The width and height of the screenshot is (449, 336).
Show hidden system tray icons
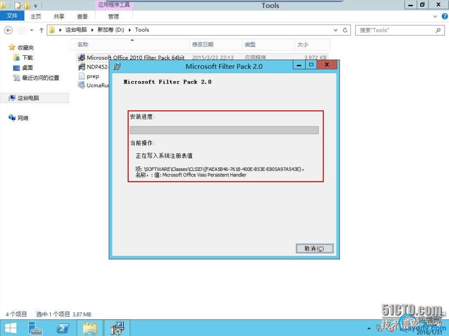coord(369,329)
